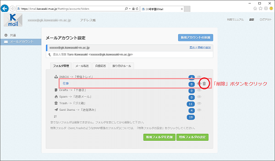Open 利用マニュアル link
The width and height of the screenshot is (275, 161).
[235, 20]
